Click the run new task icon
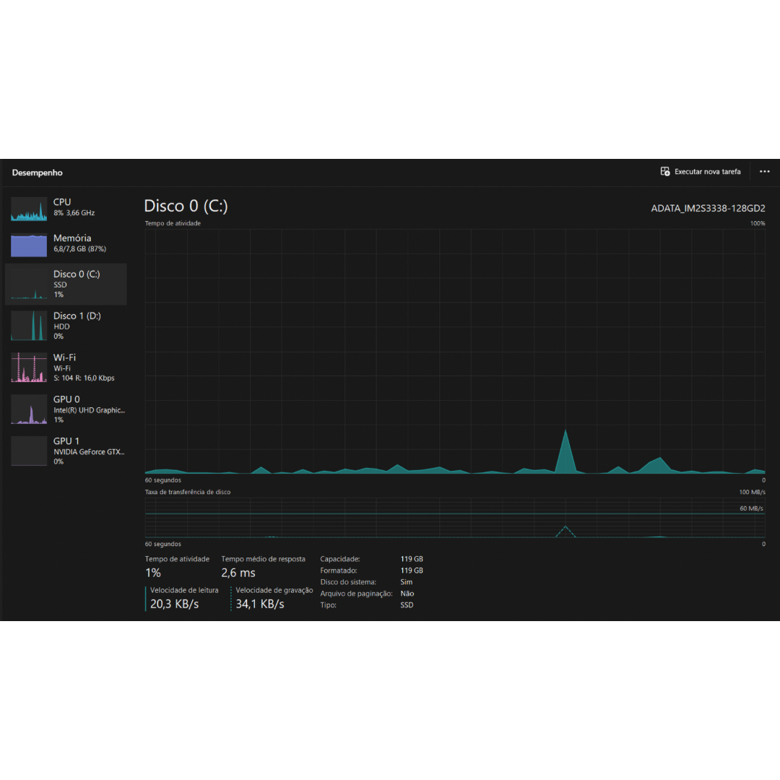 point(665,172)
